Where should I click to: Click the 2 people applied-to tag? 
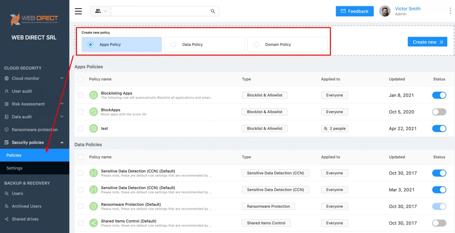click(334, 129)
